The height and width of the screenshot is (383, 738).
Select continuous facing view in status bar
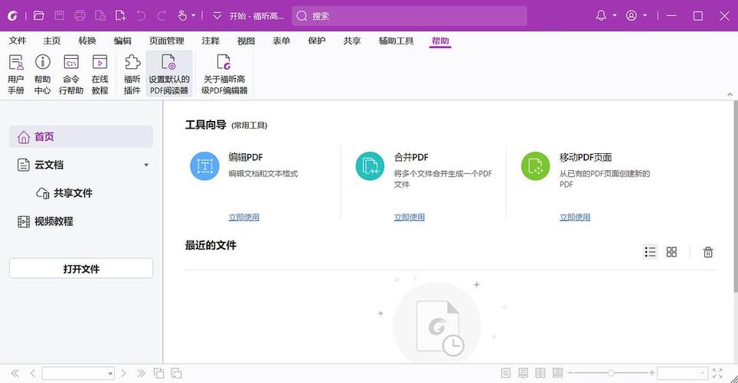(558, 373)
